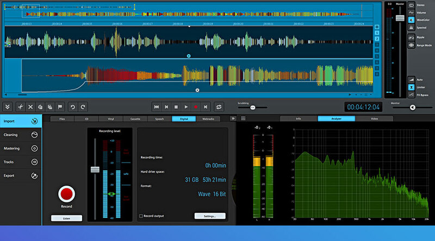
Task: Click the large red Record button
Action: coord(66,194)
